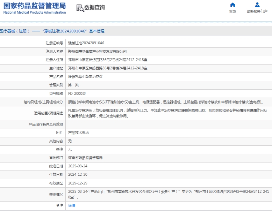Click the 管理类别 row label
Viewport: 272px width, 212px height.
[x=56, y=85]
